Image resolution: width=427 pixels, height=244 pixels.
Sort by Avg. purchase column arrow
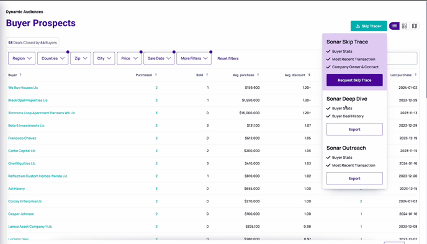pos(258,75)
